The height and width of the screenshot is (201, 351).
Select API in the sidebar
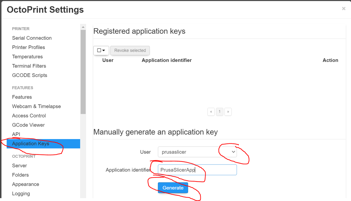pos(16,134)
